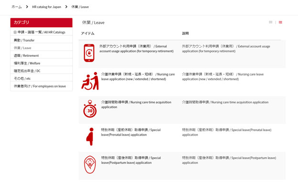
Task: Open Nursing care time acquisition application link
Action: [x=136, y=105]
